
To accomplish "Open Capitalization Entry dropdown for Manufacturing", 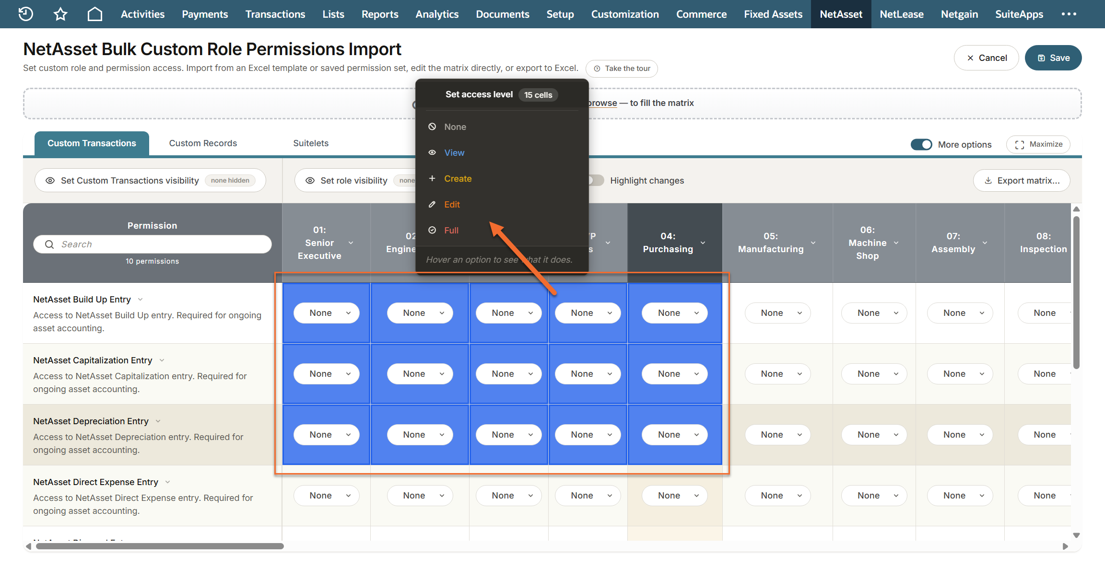I will [778, 374].
